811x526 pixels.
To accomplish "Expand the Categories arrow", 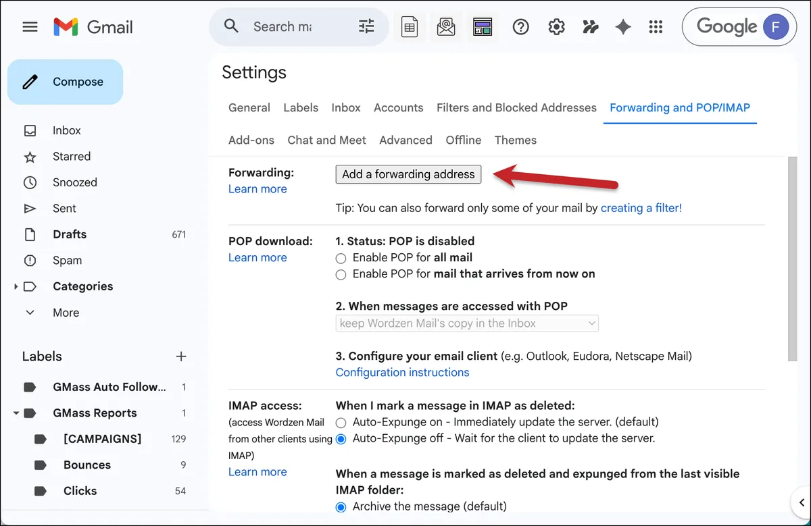I will pos(16,286).
